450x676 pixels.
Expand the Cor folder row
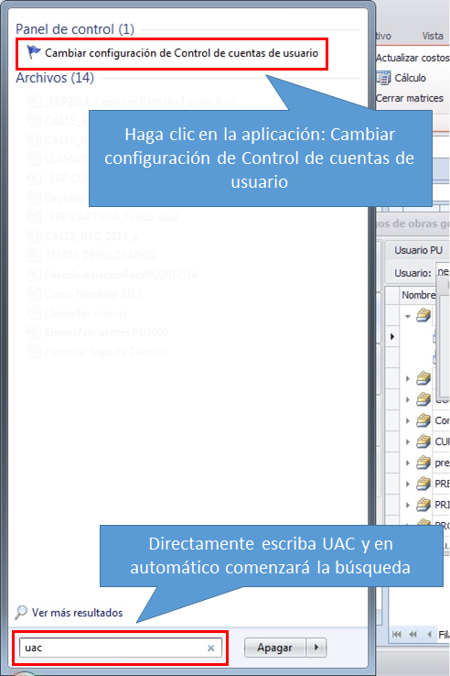pyautogui.click(x=408, y=420)
